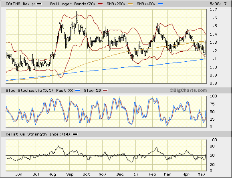Click the 17 year marker on time axis
The image size is (232, 178).
pos(136,174)
